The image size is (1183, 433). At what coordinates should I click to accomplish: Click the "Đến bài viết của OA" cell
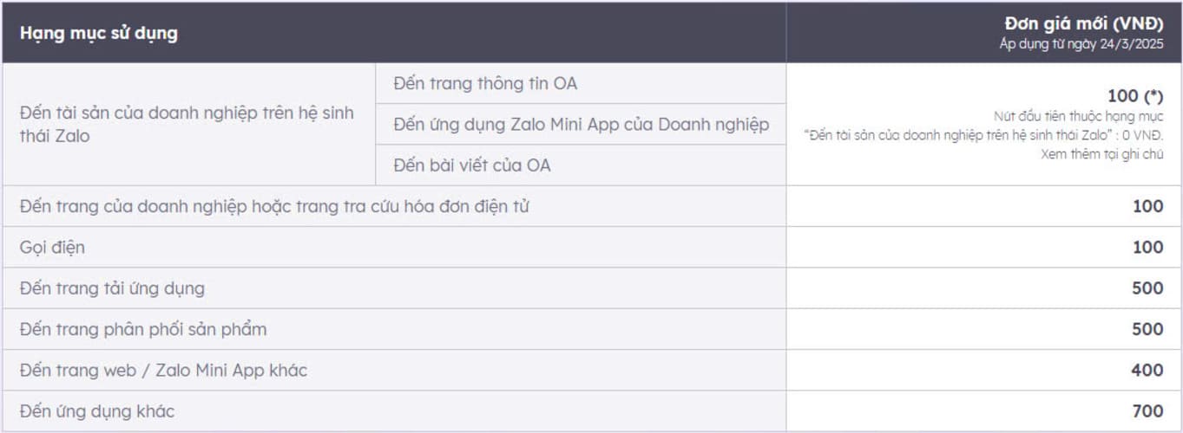point(471,165)
